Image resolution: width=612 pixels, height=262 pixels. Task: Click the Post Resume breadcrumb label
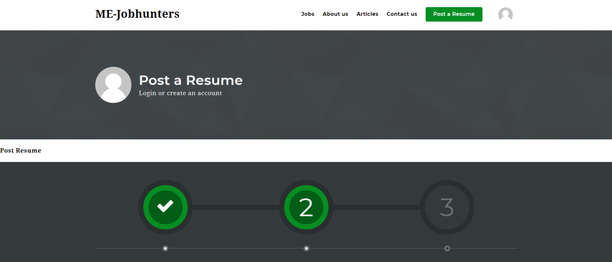(x=21, y=151)
